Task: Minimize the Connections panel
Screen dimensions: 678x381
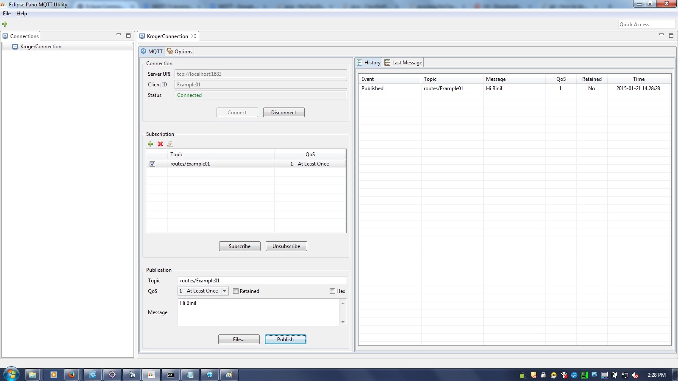Action: (x=119, y=35)
